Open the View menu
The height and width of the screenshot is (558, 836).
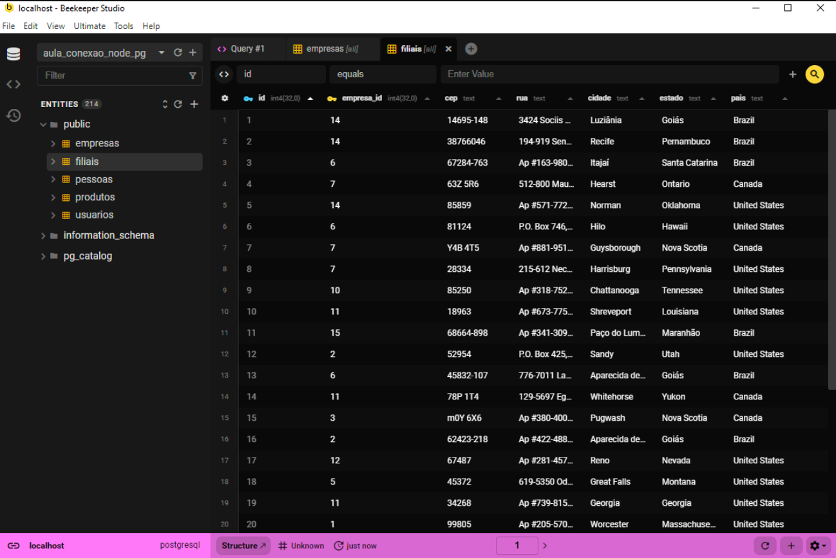coord(55,26)
